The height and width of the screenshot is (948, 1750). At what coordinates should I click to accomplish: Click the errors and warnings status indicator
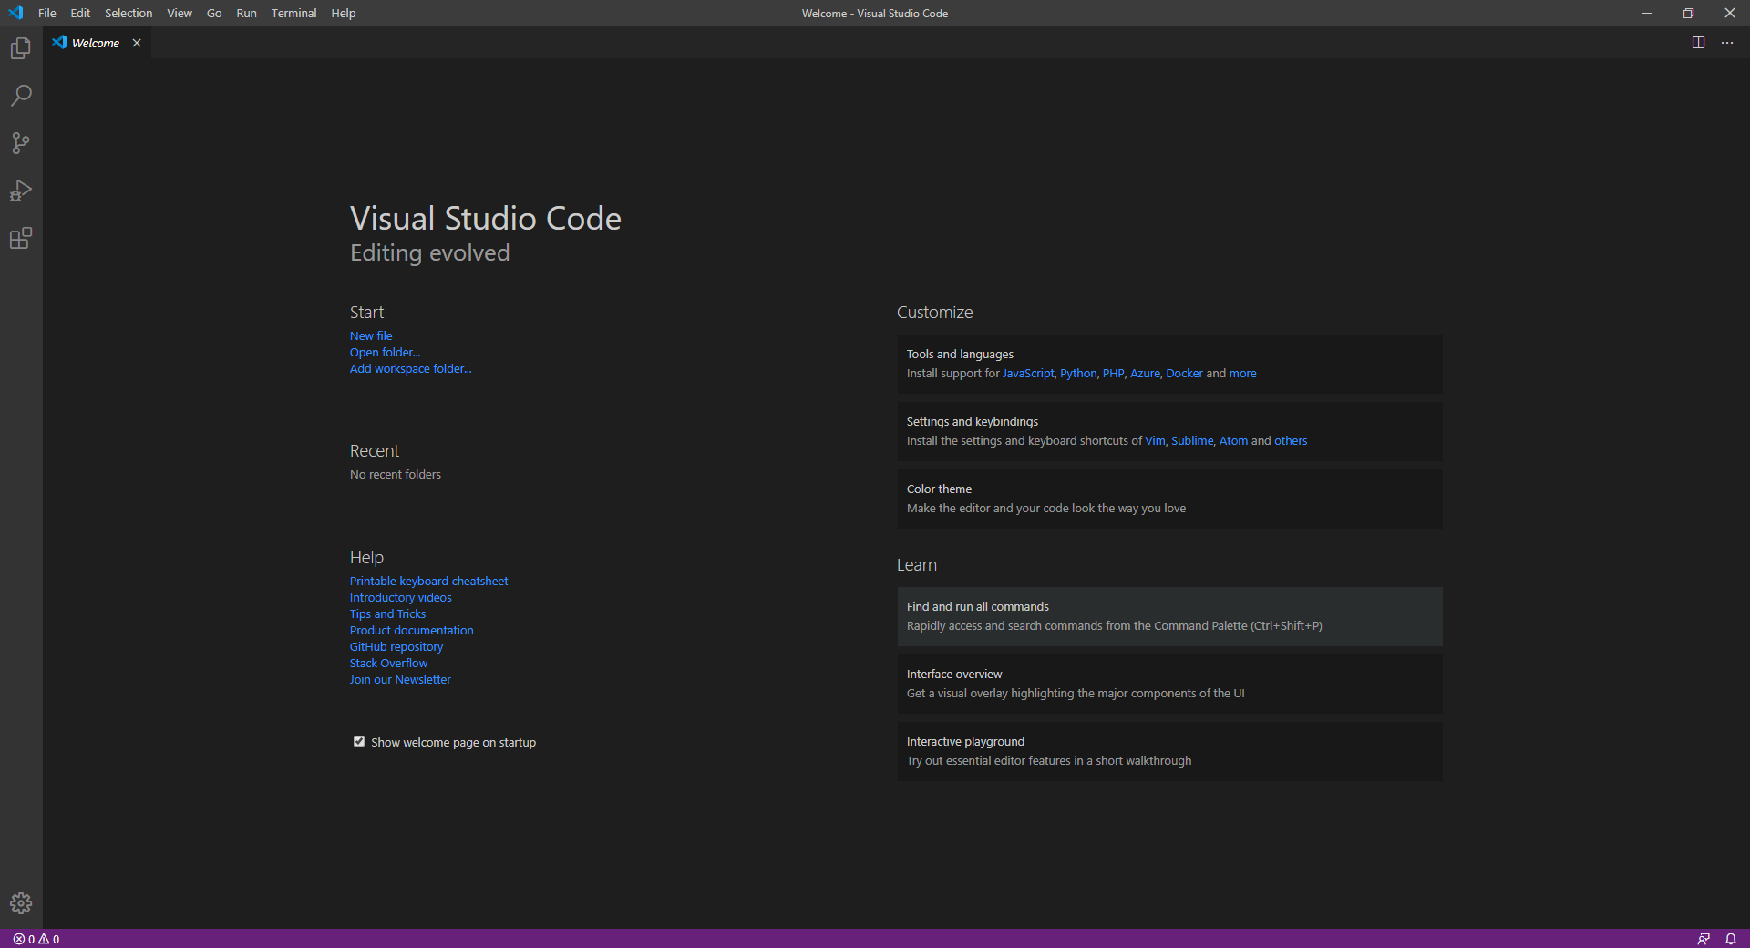36,939
